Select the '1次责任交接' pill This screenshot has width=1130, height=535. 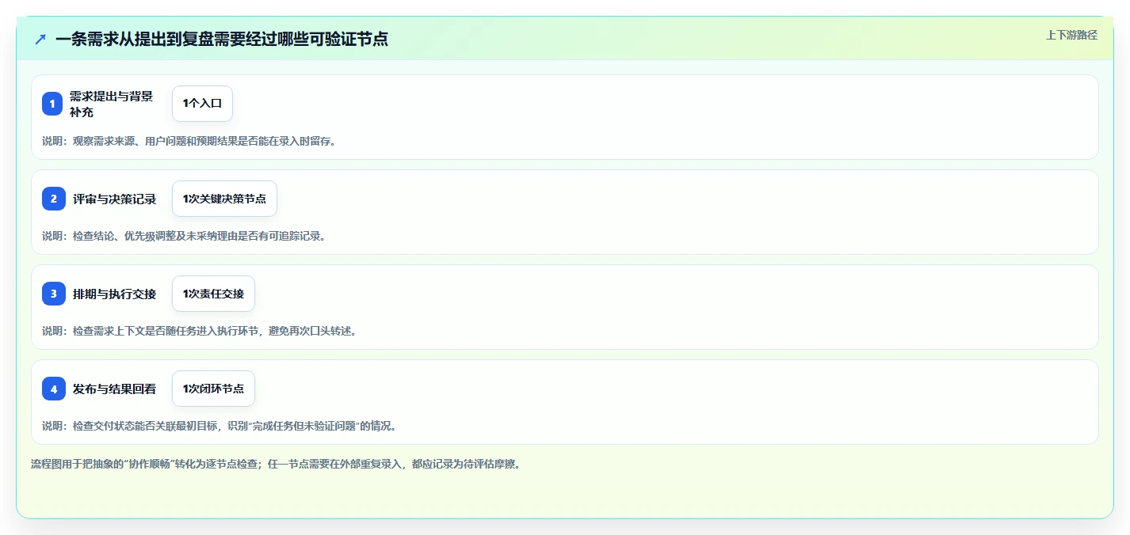(x=213, y=294)
